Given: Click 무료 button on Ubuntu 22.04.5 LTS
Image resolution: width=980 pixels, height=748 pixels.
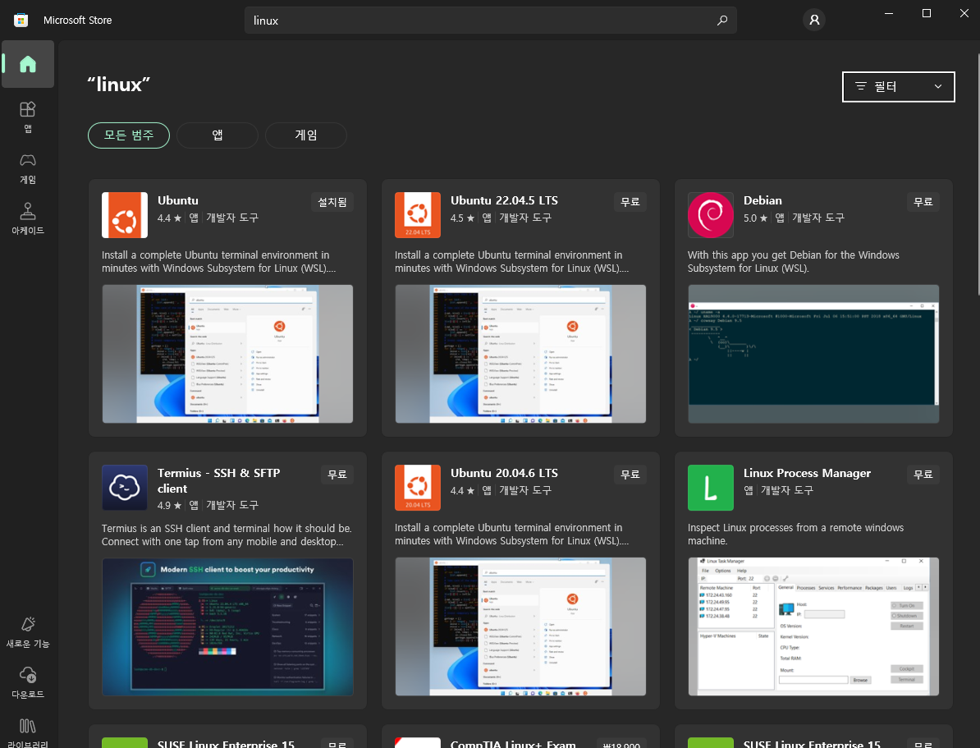Looking at the screenshot, I should pyautogui.click(x=630, y=202).
